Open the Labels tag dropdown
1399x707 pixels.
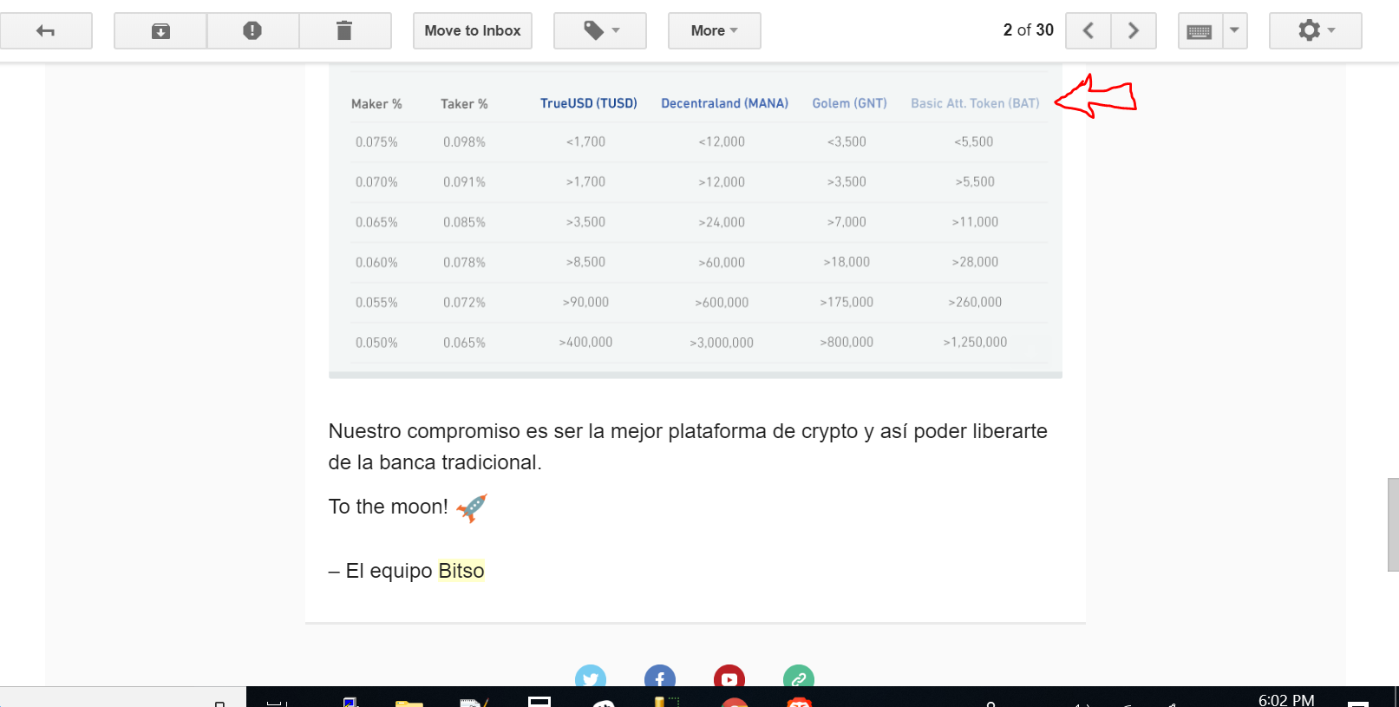click(x=600, y=31)
